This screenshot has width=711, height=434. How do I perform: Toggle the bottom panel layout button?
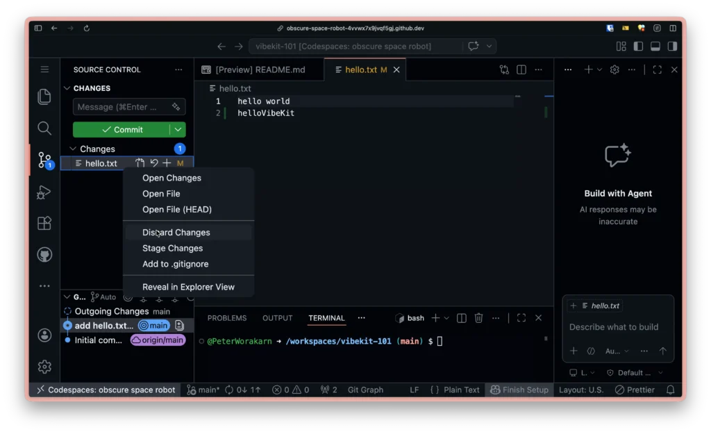point(655,47)
